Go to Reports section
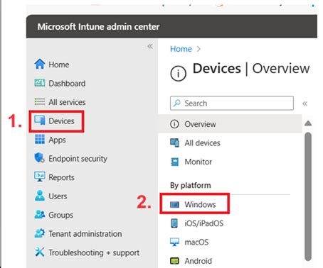 coord(61,177)
